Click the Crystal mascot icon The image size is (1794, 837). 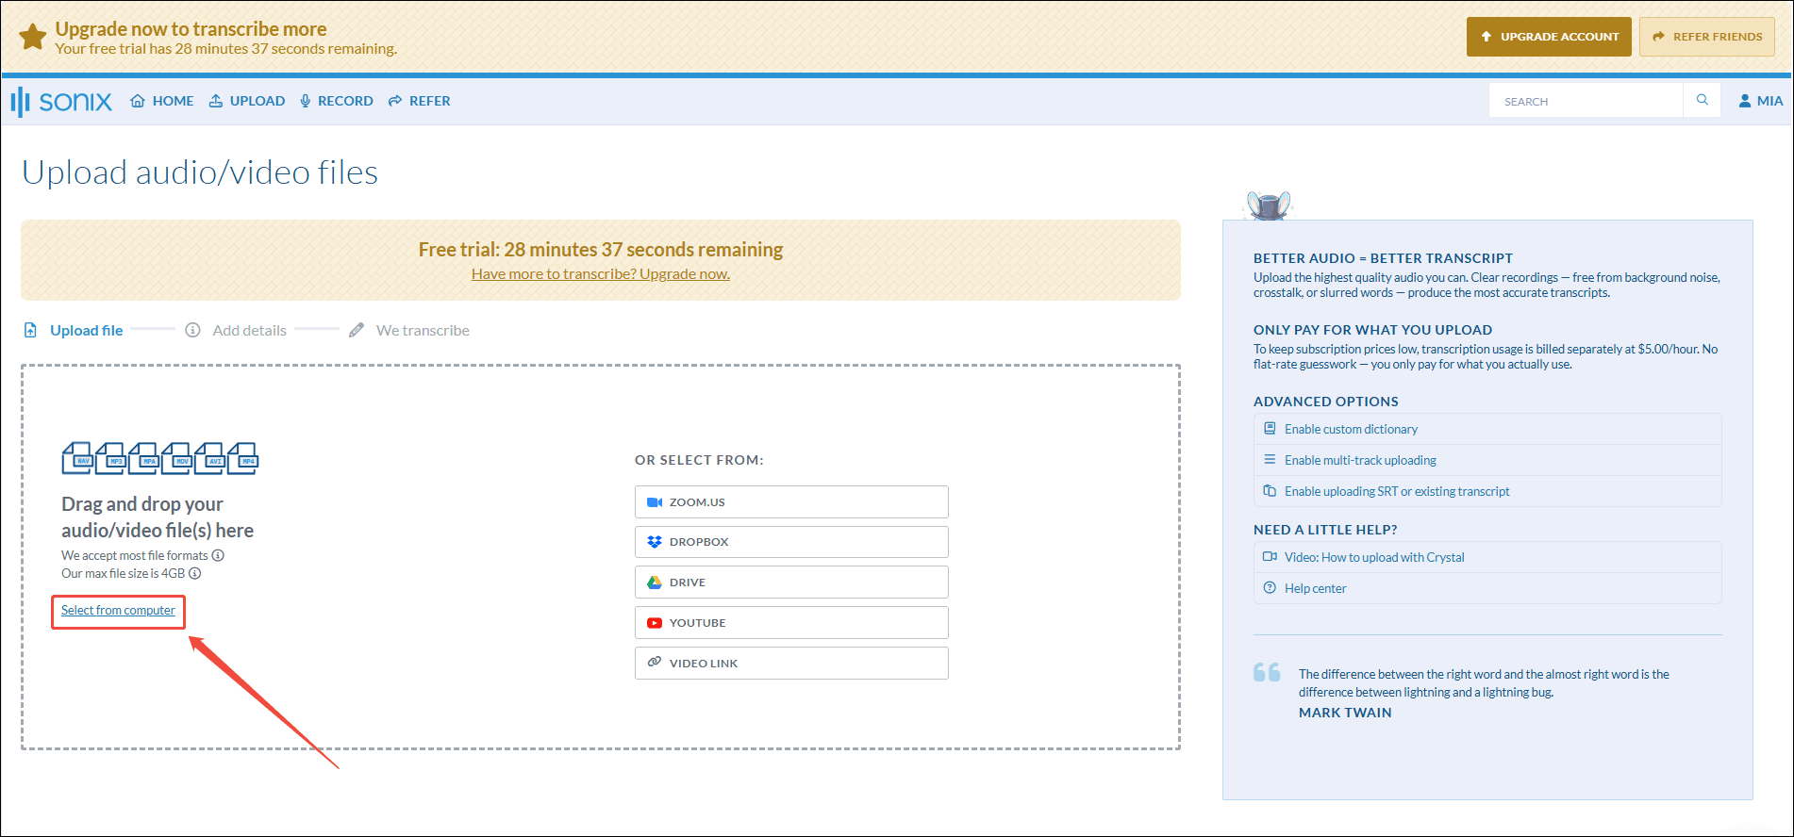pyautogui.click(x=1269, y=205)
